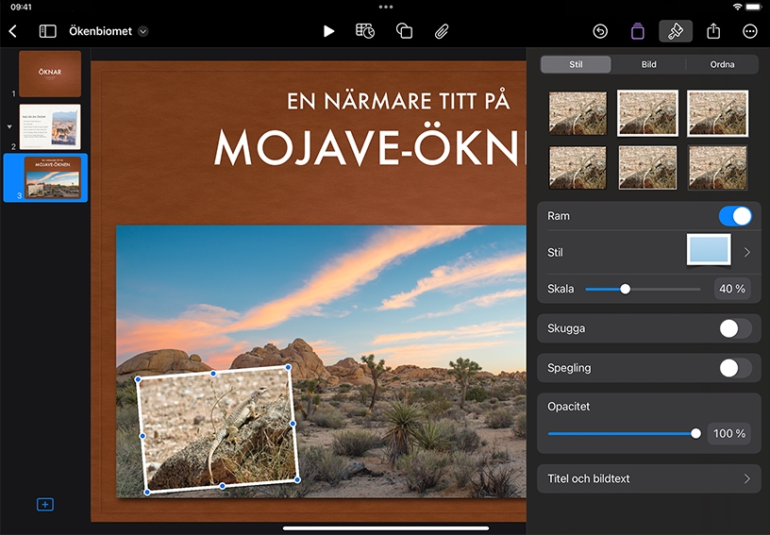Select slide 1 thumbnail ÖKNAR
This screenshot has height=535, width=770.
pyautogui.click(x=50, y=74)
